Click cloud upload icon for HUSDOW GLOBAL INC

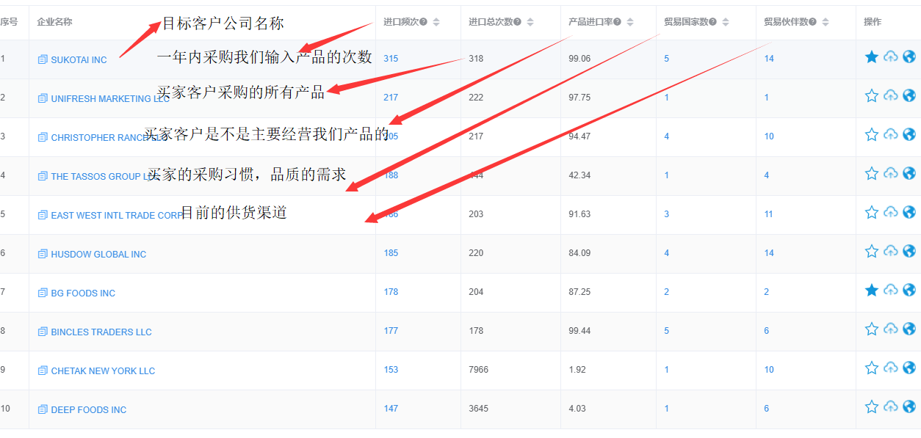[x=890, y=251]
